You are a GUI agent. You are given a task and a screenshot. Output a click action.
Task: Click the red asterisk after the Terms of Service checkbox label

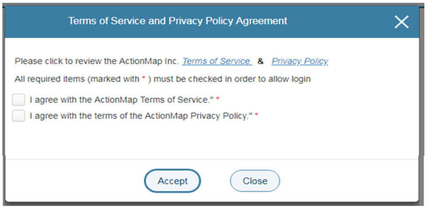tap(218, 100)
